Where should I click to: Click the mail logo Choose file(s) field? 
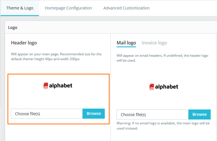pos(152,114)
